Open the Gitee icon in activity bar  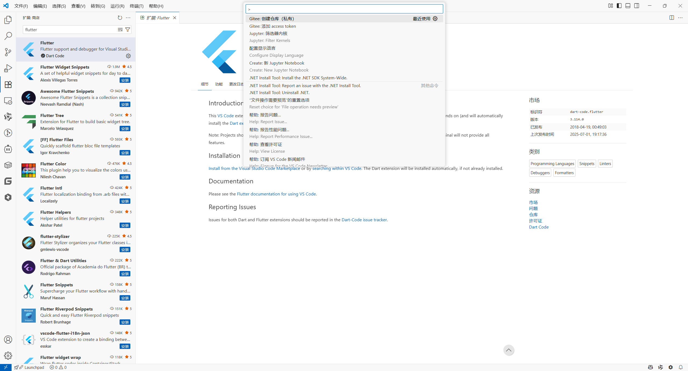(8, 181)
